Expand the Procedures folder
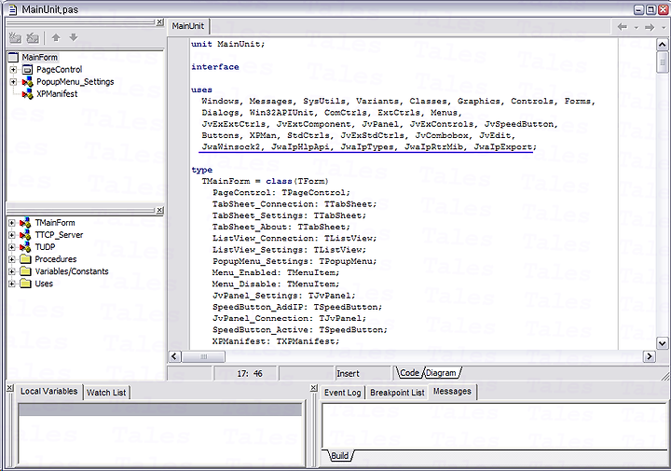 [12, 259]
